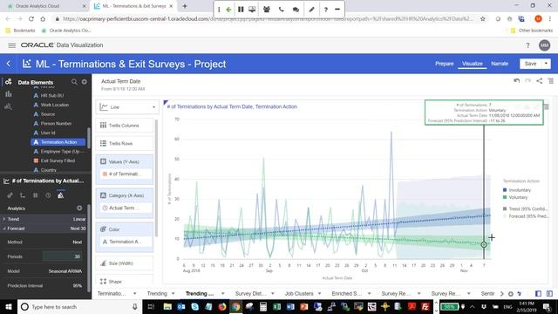558x314 pixels.
Task: Click the Termination A color grammar item
Action: point(125,242)
